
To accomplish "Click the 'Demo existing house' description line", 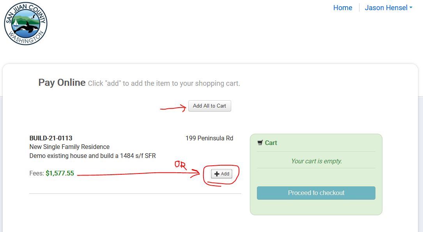I will (92, 156).
